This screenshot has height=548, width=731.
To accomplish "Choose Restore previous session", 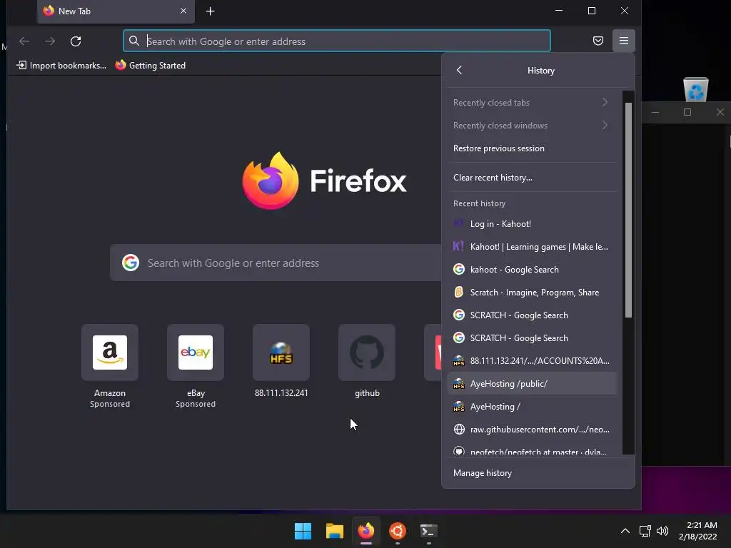I will point(532,148).
